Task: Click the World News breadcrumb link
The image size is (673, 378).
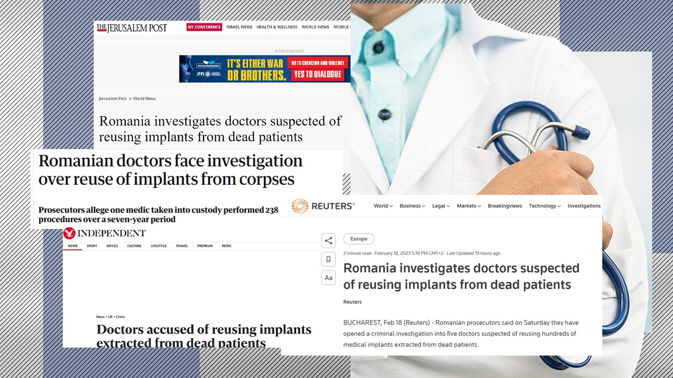Action: [x=144, y=99]
